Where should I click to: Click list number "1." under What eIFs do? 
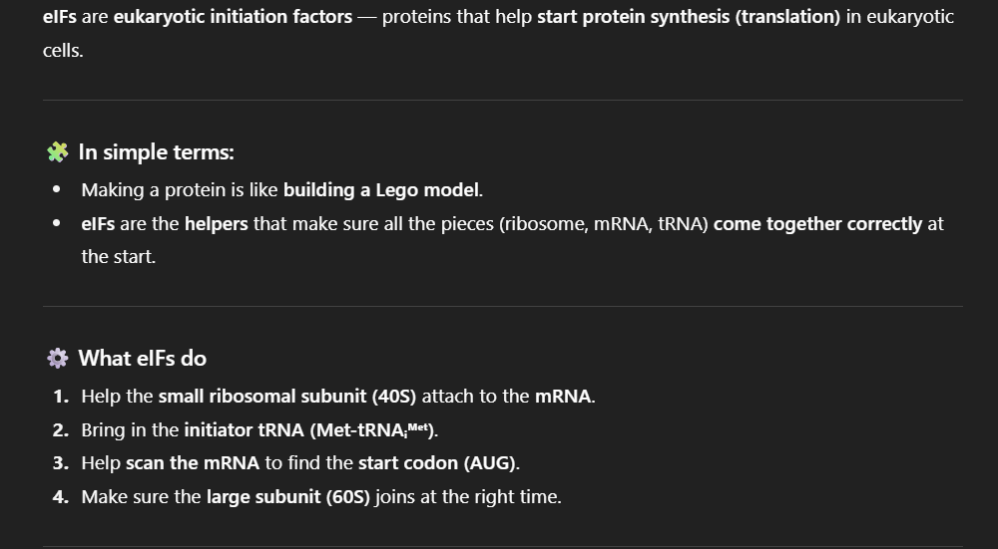tap(61, 397)
